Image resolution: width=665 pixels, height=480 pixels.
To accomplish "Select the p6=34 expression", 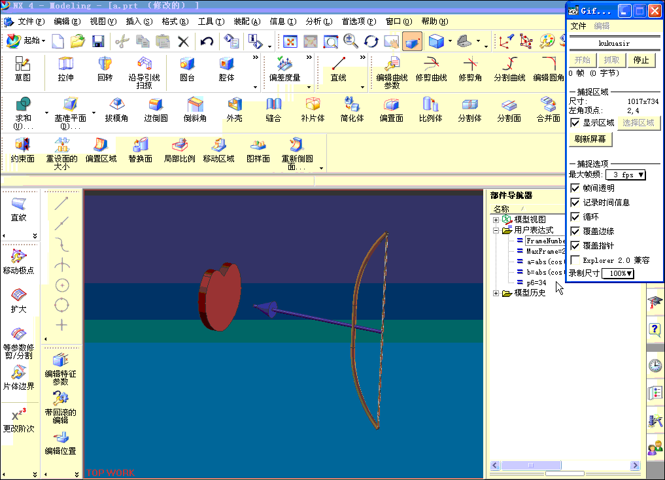I will coord(536,283).
